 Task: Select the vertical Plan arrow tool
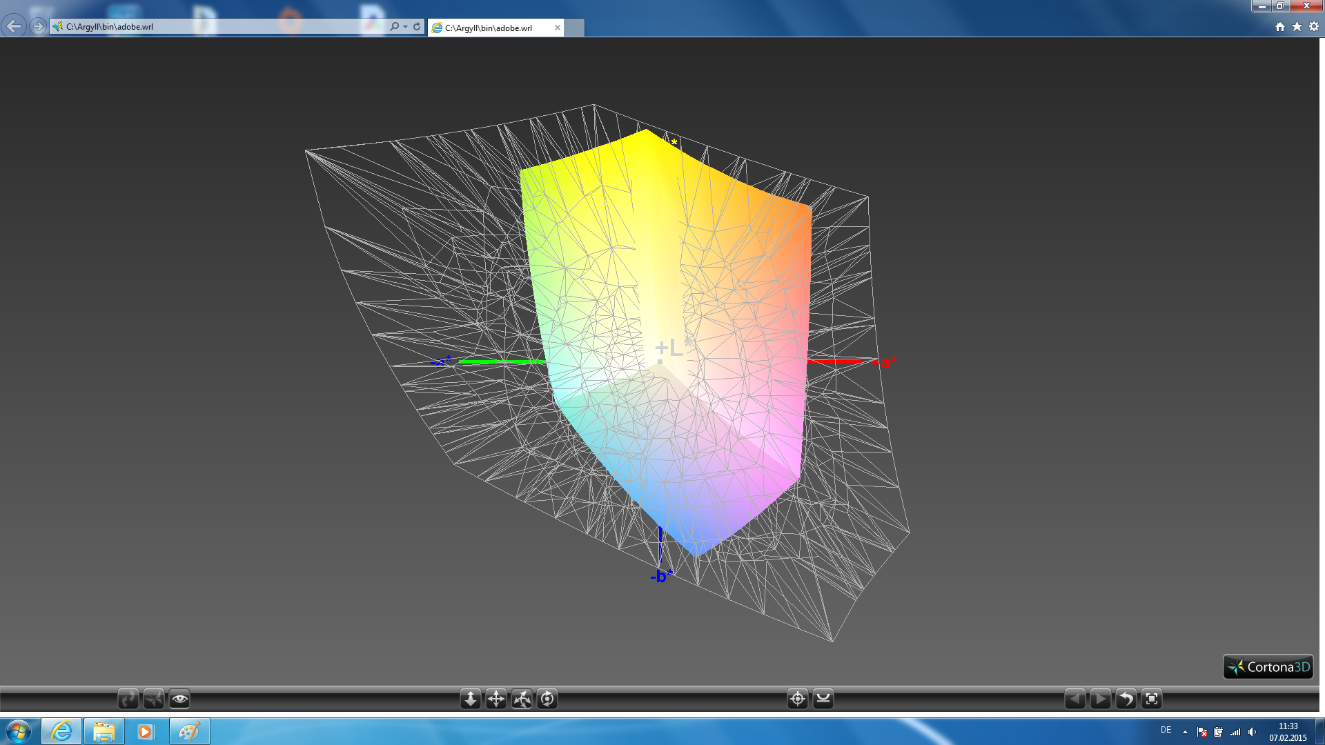471,699
